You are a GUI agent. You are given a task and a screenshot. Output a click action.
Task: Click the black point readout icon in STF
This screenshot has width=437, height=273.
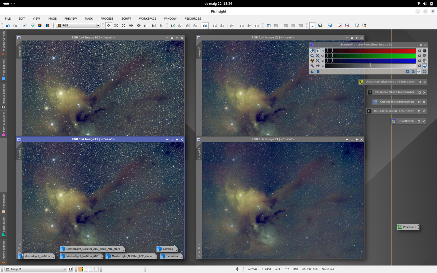click(x=425, y=51)
